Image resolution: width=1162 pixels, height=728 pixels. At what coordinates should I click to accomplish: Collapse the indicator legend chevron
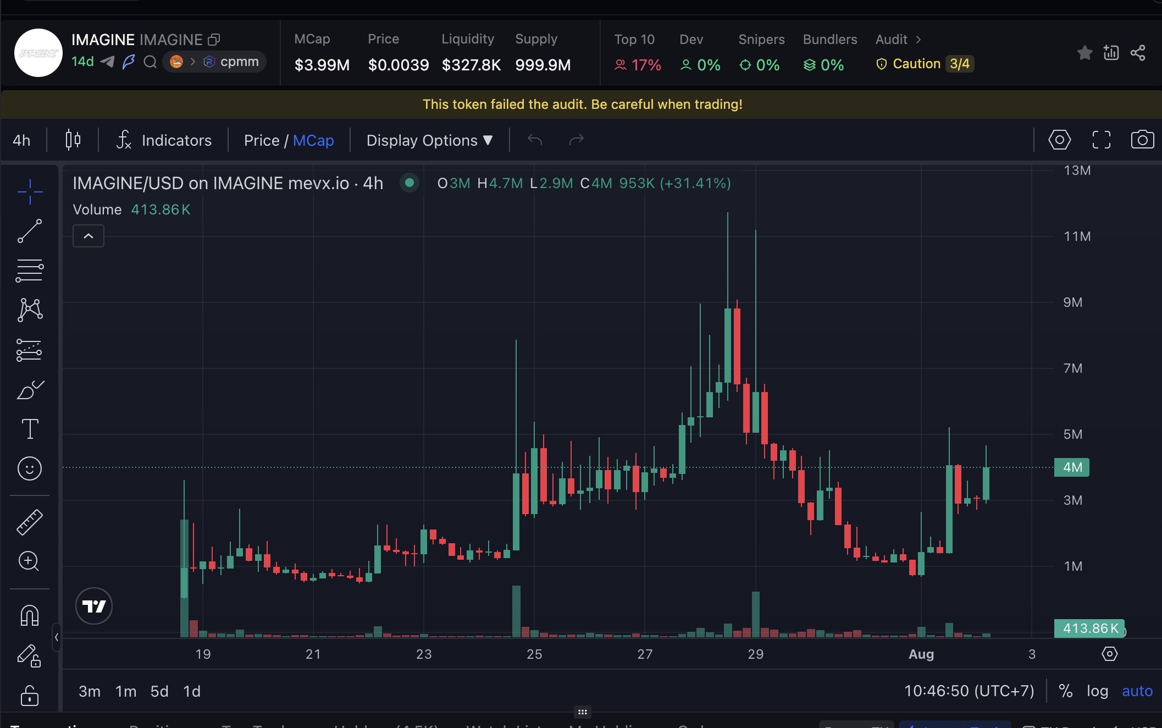click(x=88, y=236)
